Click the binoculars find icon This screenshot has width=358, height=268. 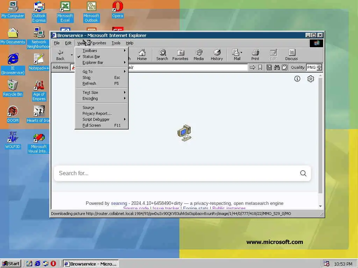277,67
